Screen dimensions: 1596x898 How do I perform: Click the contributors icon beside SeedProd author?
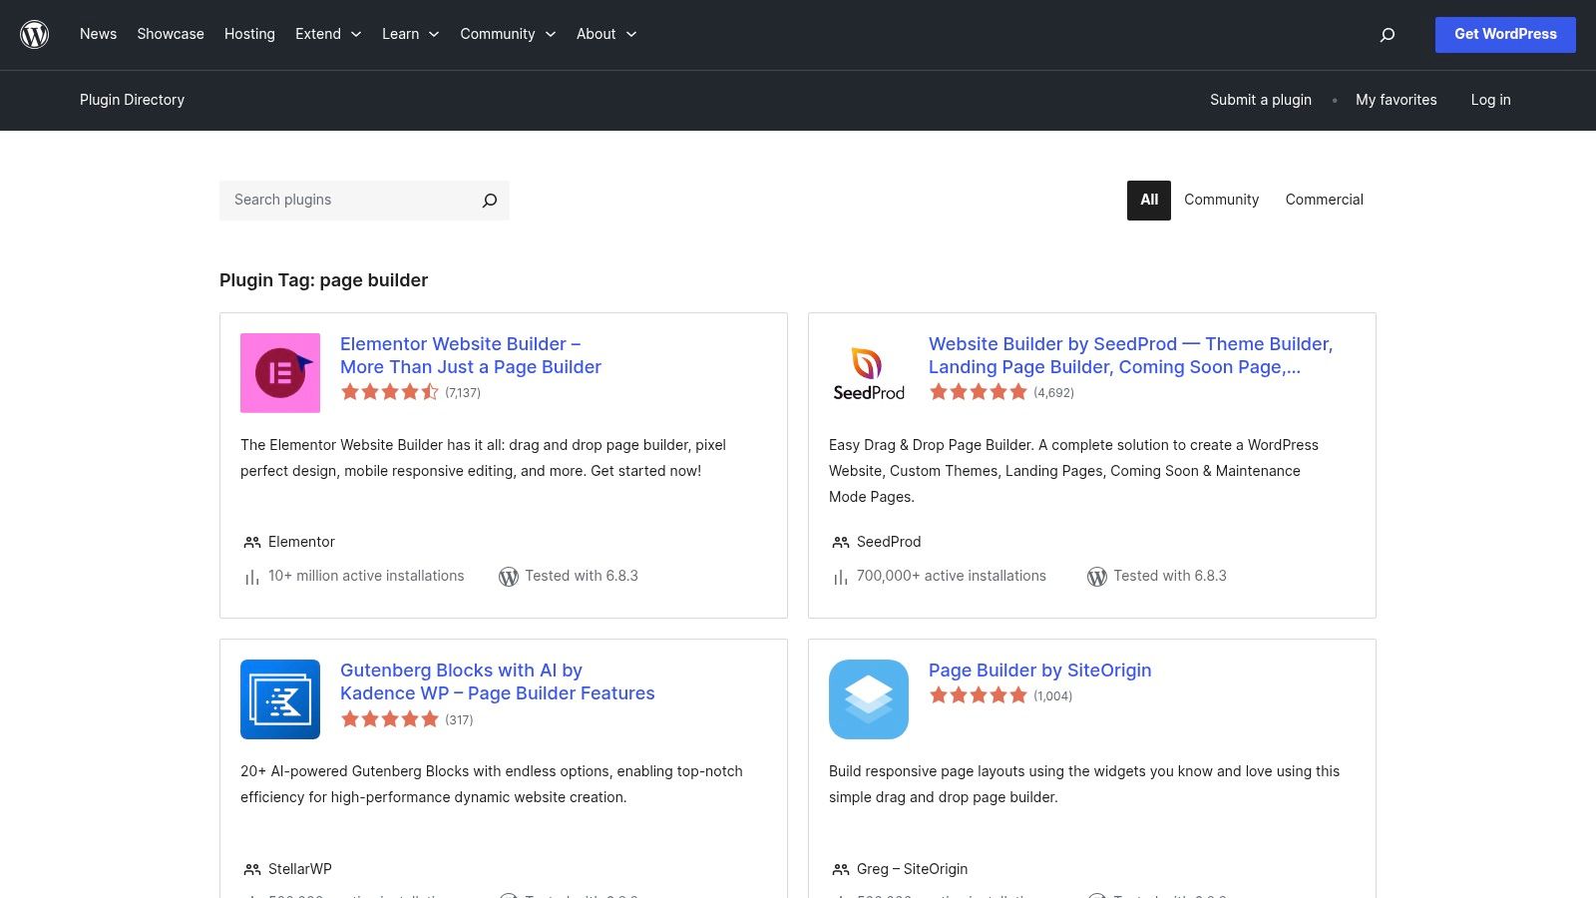(x=840, y=542)
